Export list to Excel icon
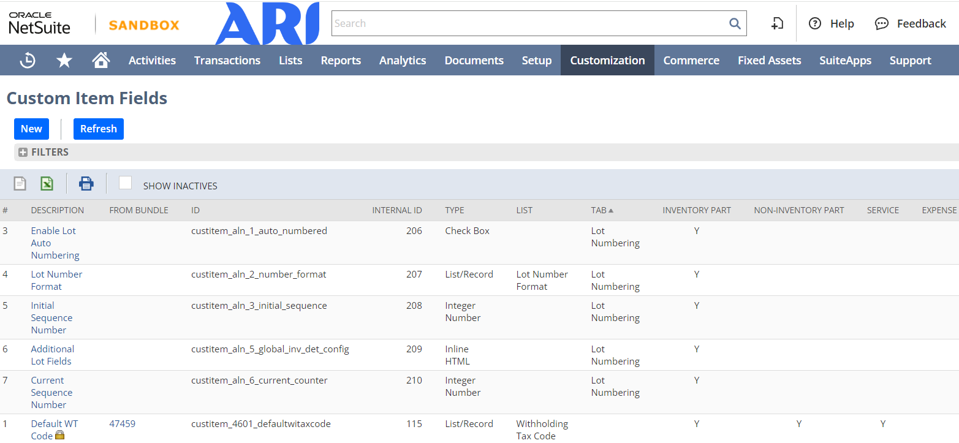This screenshot has height=443, width=959. tap(47, 183)
